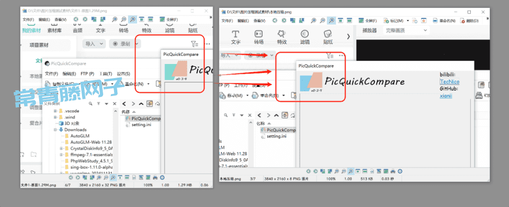Select 素材库 tab in left image
Image resolution: width=509 pixels, height=207 pixels.
(55, 31)
